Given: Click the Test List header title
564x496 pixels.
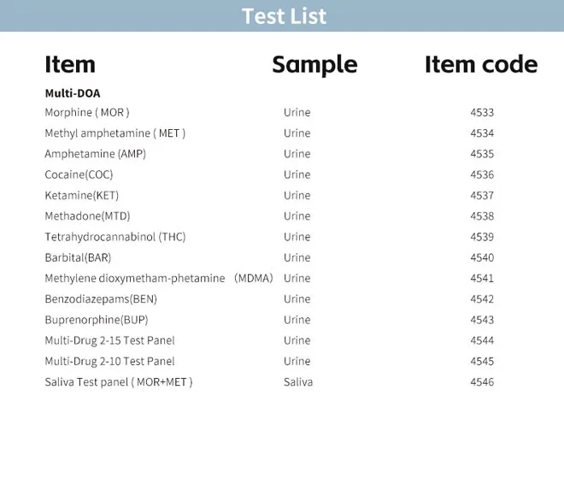Looking at the screenshot, I should pos(283,16).
